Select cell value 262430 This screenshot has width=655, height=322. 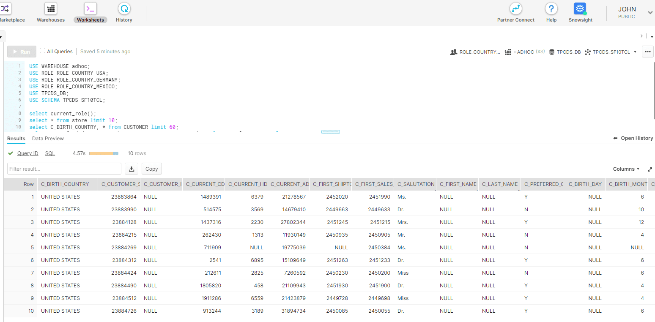tap(211, 235)
